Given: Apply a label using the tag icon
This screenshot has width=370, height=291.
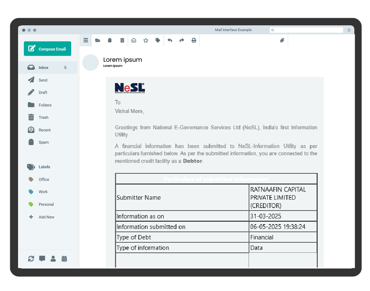Looking at the screenshot, I should [x=158, y=40].
